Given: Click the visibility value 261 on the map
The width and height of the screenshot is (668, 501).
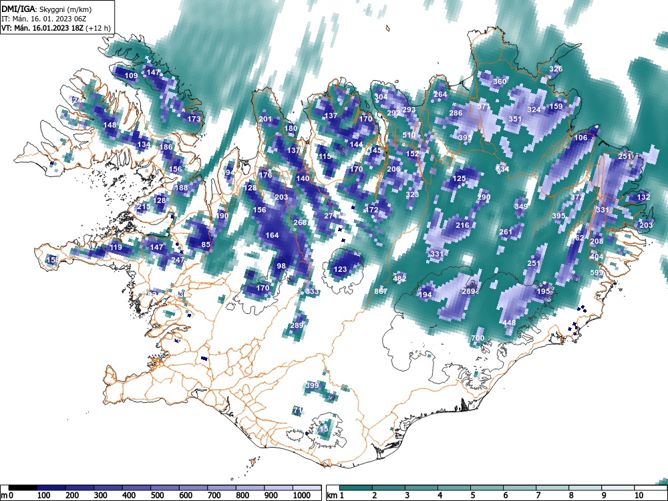Looking at the screenshot, I should click(x=506, y=232).
